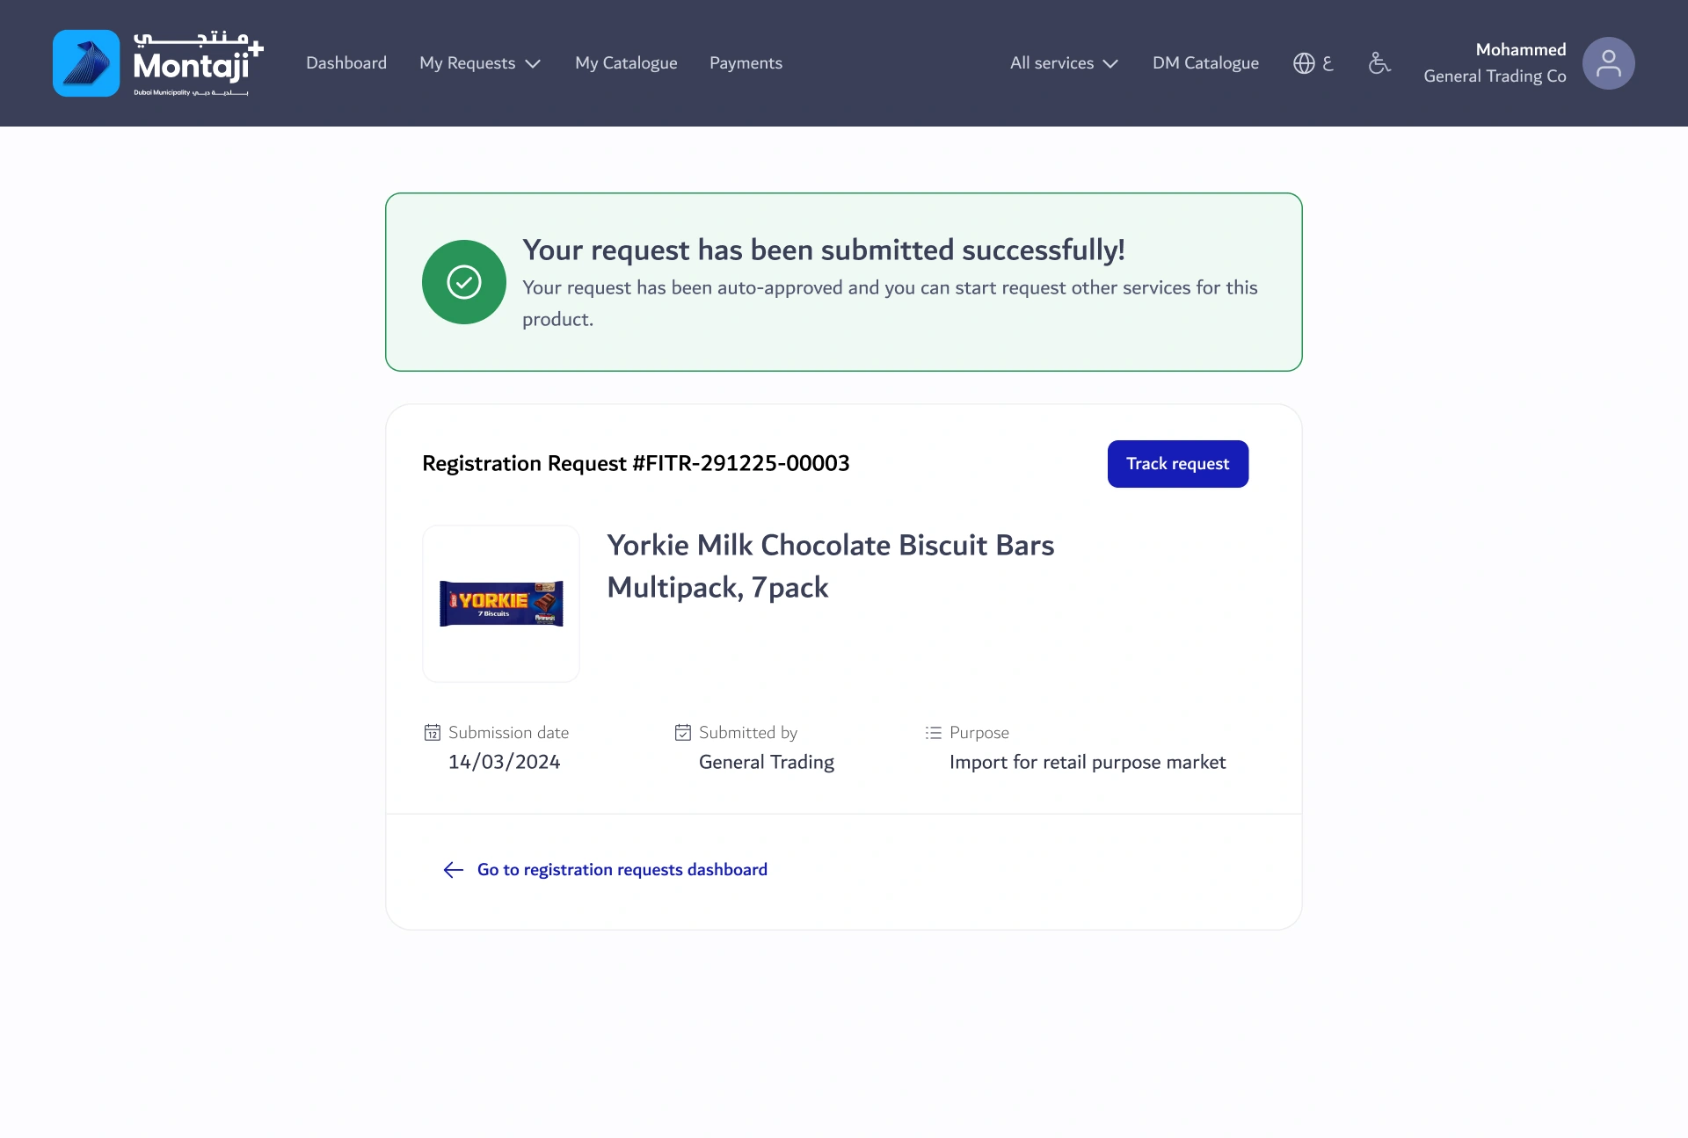1688x1138 pixels.
Task: Click the Track request button
Action: (1178, 464)
